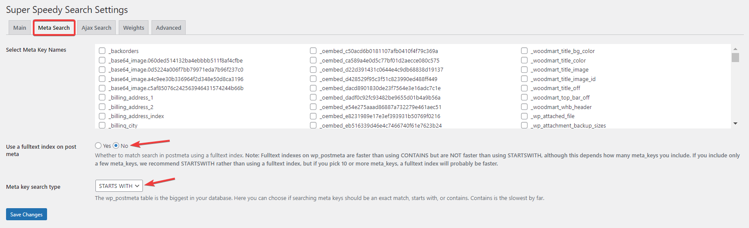Go to the Advanced tab

click(x=168, y=28)
